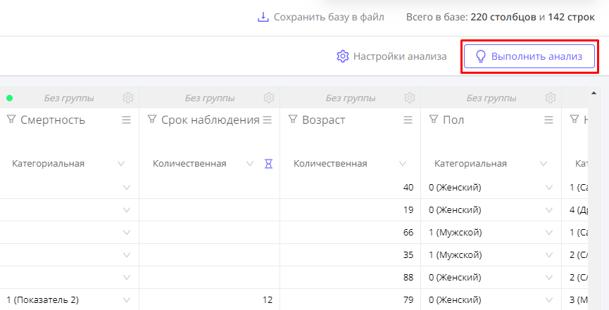Screen dimensions: 609x310
Task: Click the gear icon above Пол column
Action: coord(550,98)
